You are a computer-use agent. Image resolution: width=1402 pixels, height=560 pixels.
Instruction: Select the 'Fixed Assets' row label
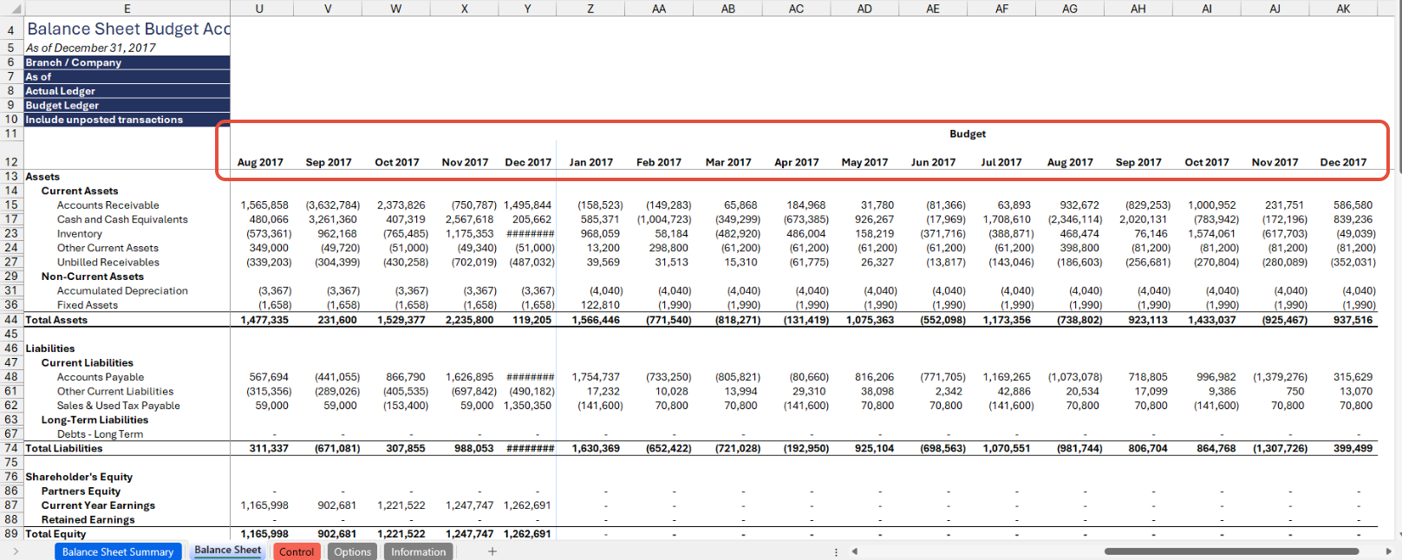coord(88,305)
